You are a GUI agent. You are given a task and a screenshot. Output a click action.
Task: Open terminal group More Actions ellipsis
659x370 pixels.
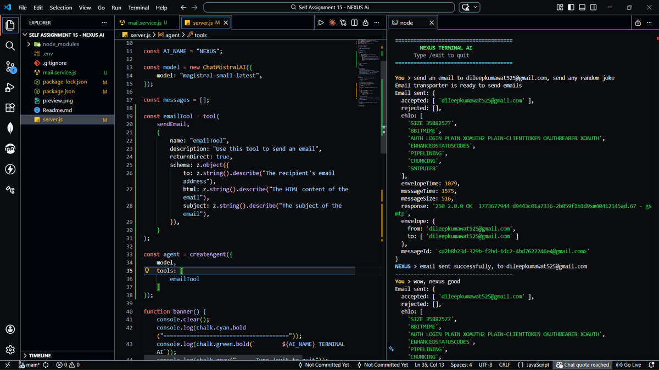click(x=649, y=22)
